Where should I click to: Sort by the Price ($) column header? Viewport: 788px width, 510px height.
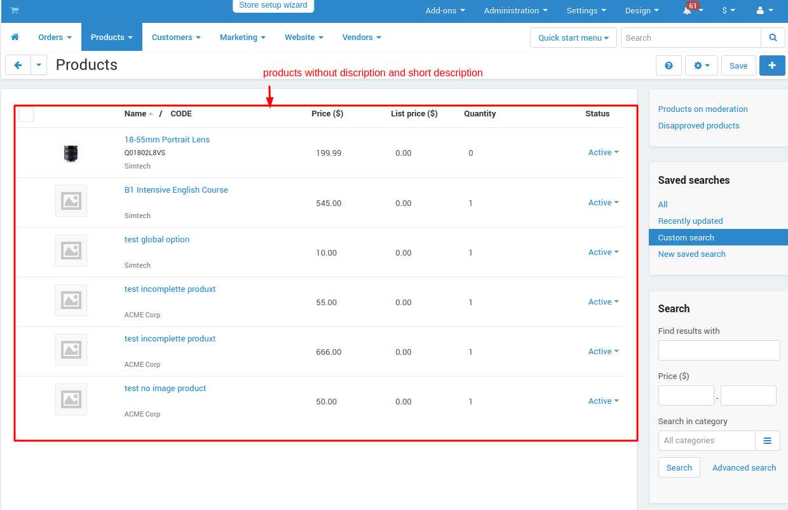[327, 114]
